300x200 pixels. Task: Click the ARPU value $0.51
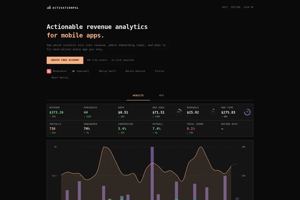click(x=123, y=112)
